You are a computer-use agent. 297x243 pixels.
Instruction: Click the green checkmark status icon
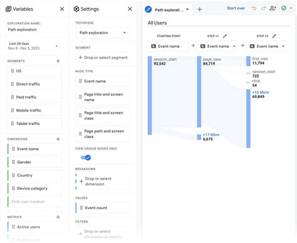[x=284, y=8]
